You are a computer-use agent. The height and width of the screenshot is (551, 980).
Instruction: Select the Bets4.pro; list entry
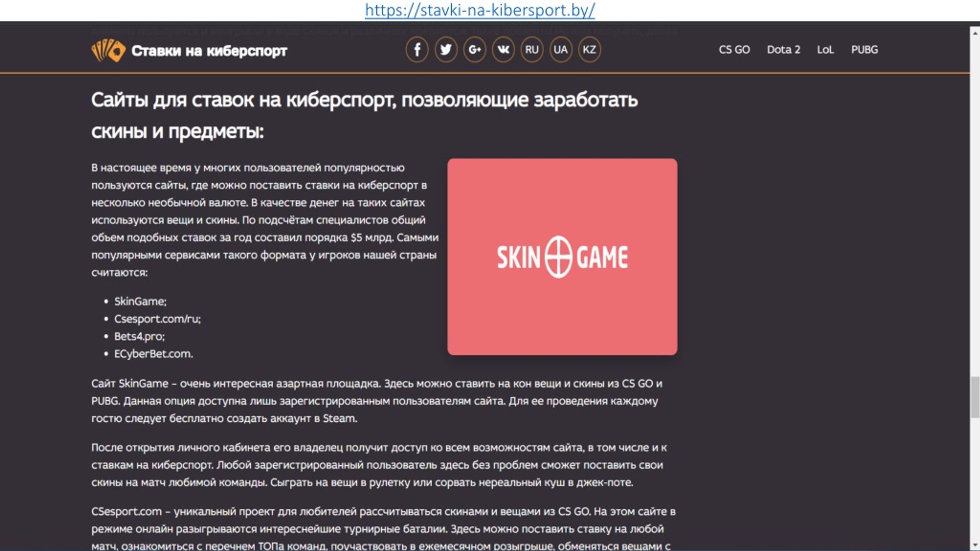tap(139, 336)
